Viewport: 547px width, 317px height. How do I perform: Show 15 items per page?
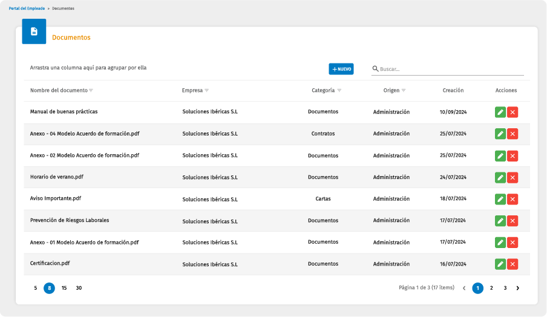click(x=64, y=288)
